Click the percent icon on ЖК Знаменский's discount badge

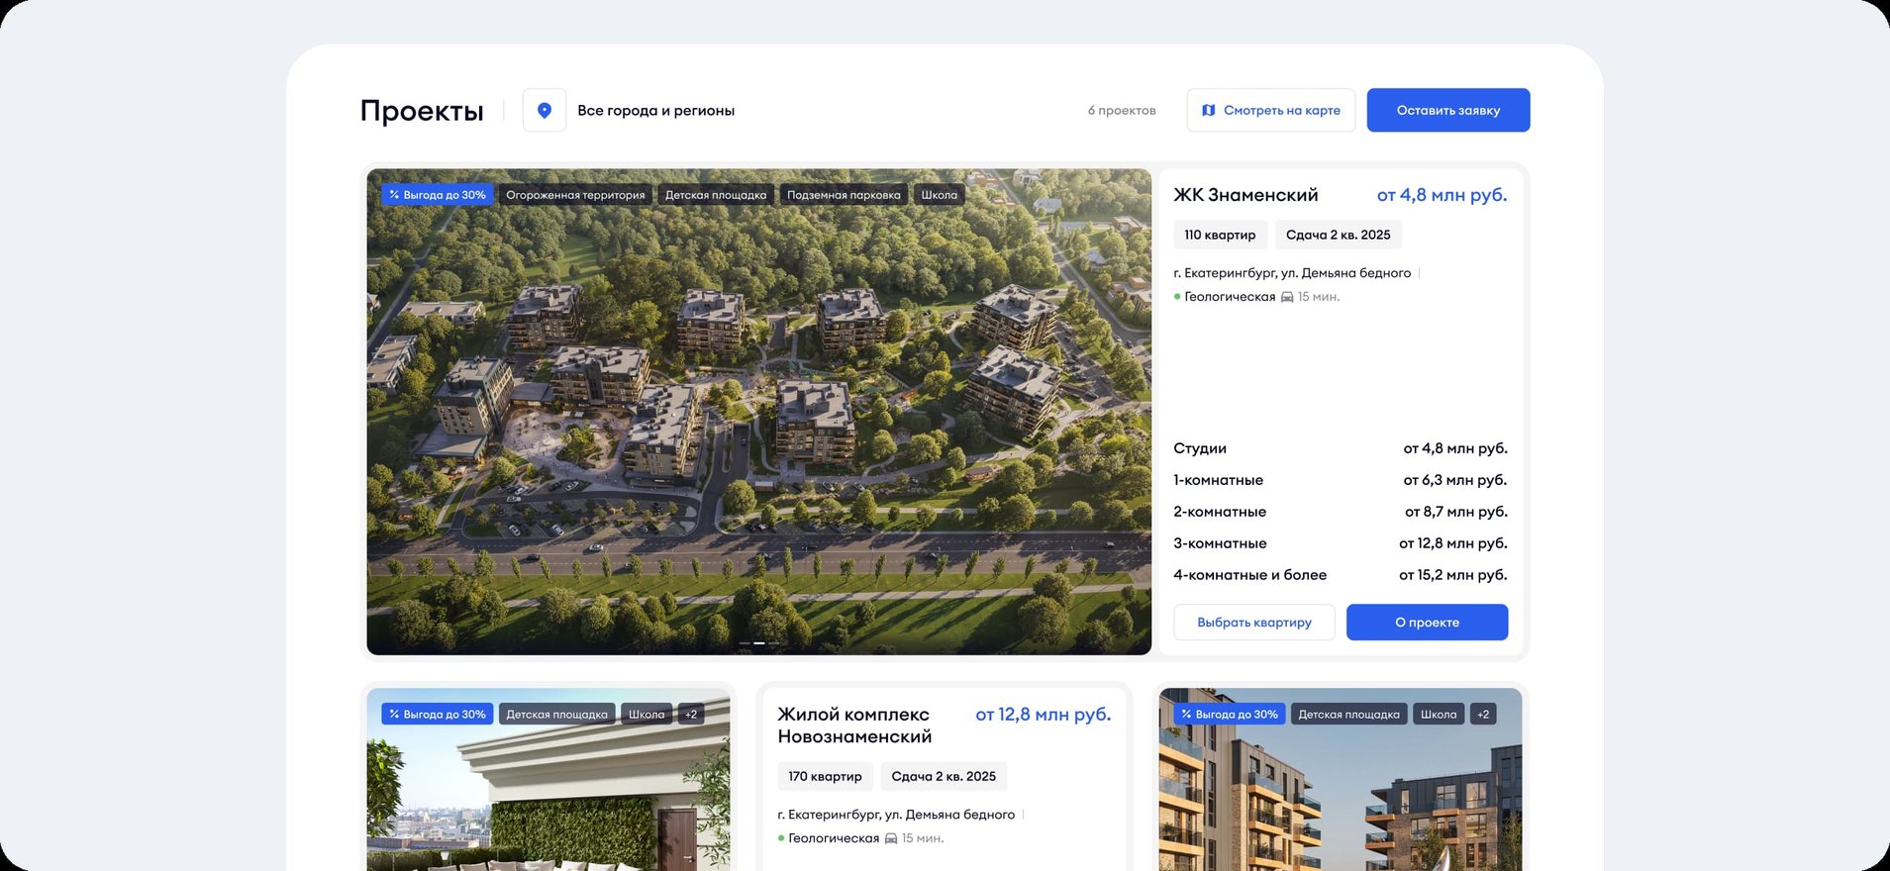point(394,195)
